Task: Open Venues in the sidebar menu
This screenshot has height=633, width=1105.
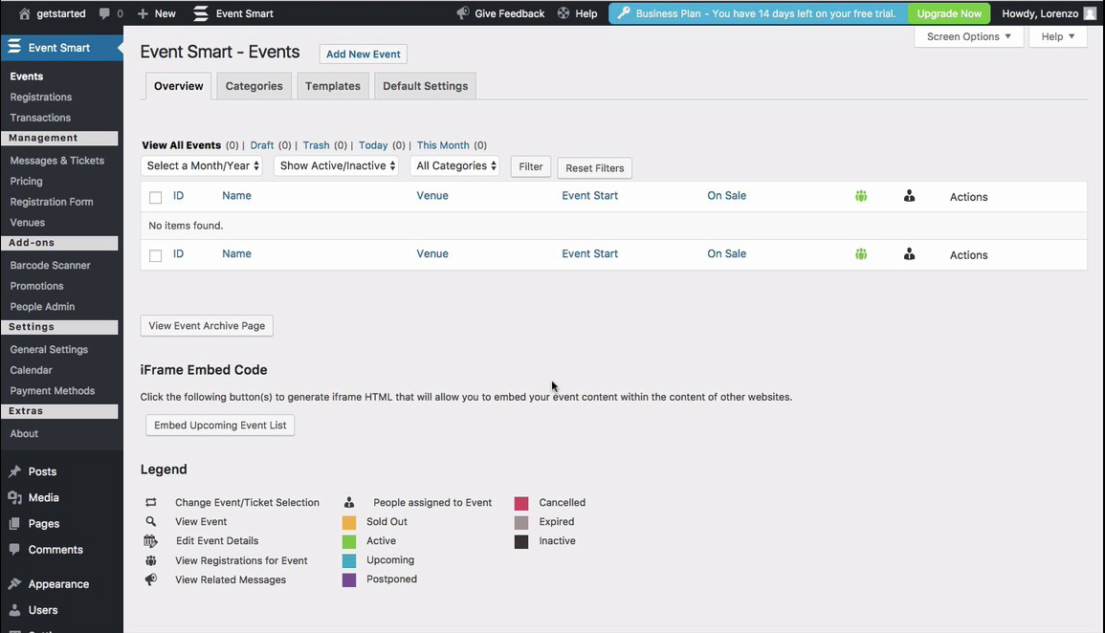Action: coord(28,222)
